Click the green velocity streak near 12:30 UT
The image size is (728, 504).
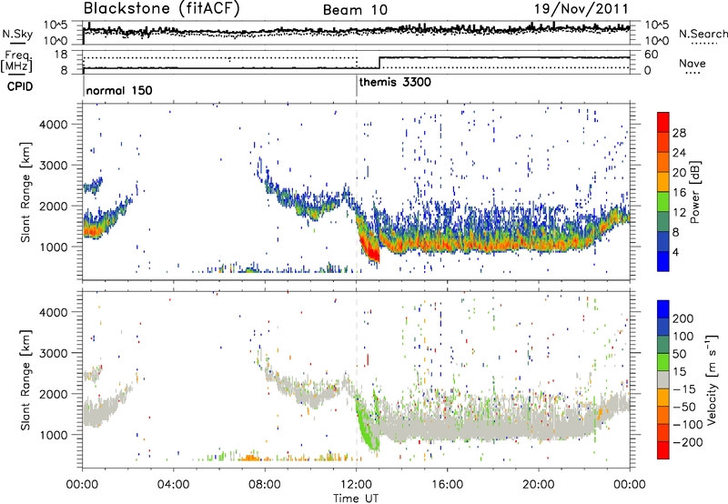click(367, 427)
